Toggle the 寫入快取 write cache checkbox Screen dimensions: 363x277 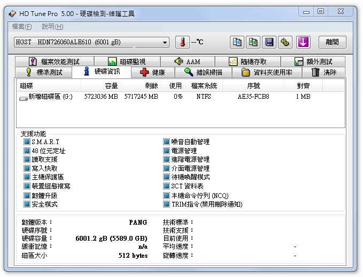tap(27, 168)
